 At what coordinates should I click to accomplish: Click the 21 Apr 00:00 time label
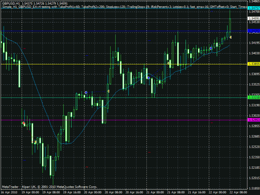(x=155, y=193)
